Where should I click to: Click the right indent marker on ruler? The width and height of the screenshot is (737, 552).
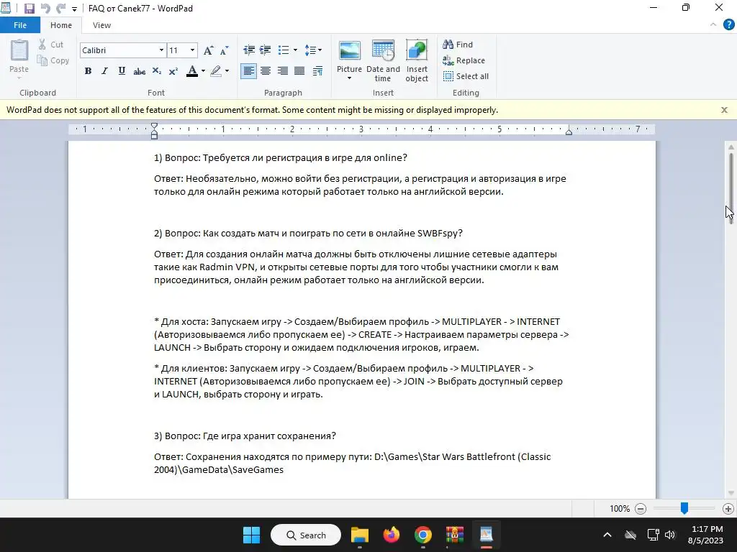569,132
